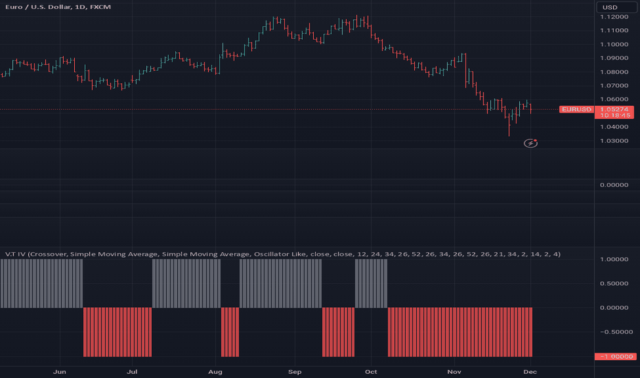Click the -1.00000 indicator value label
The width and height of the screenshot is (640, 378).
(x=615, y=356)
